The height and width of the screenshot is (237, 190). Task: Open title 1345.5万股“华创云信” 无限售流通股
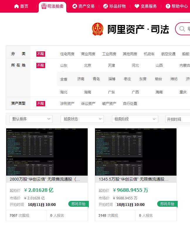pyautogui.click(x=133, y=179)
